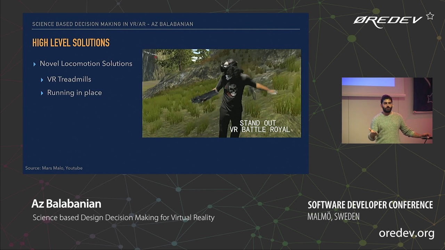Viewport: 445px width, 250px height.
Task: Click the triangle bullet before Novel Locomotion Solutions
Action: 34,64
